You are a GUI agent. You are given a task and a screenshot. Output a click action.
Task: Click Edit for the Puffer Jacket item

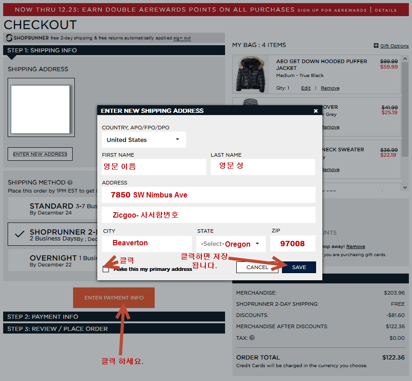pyautogui.click(x=306, y=88)
